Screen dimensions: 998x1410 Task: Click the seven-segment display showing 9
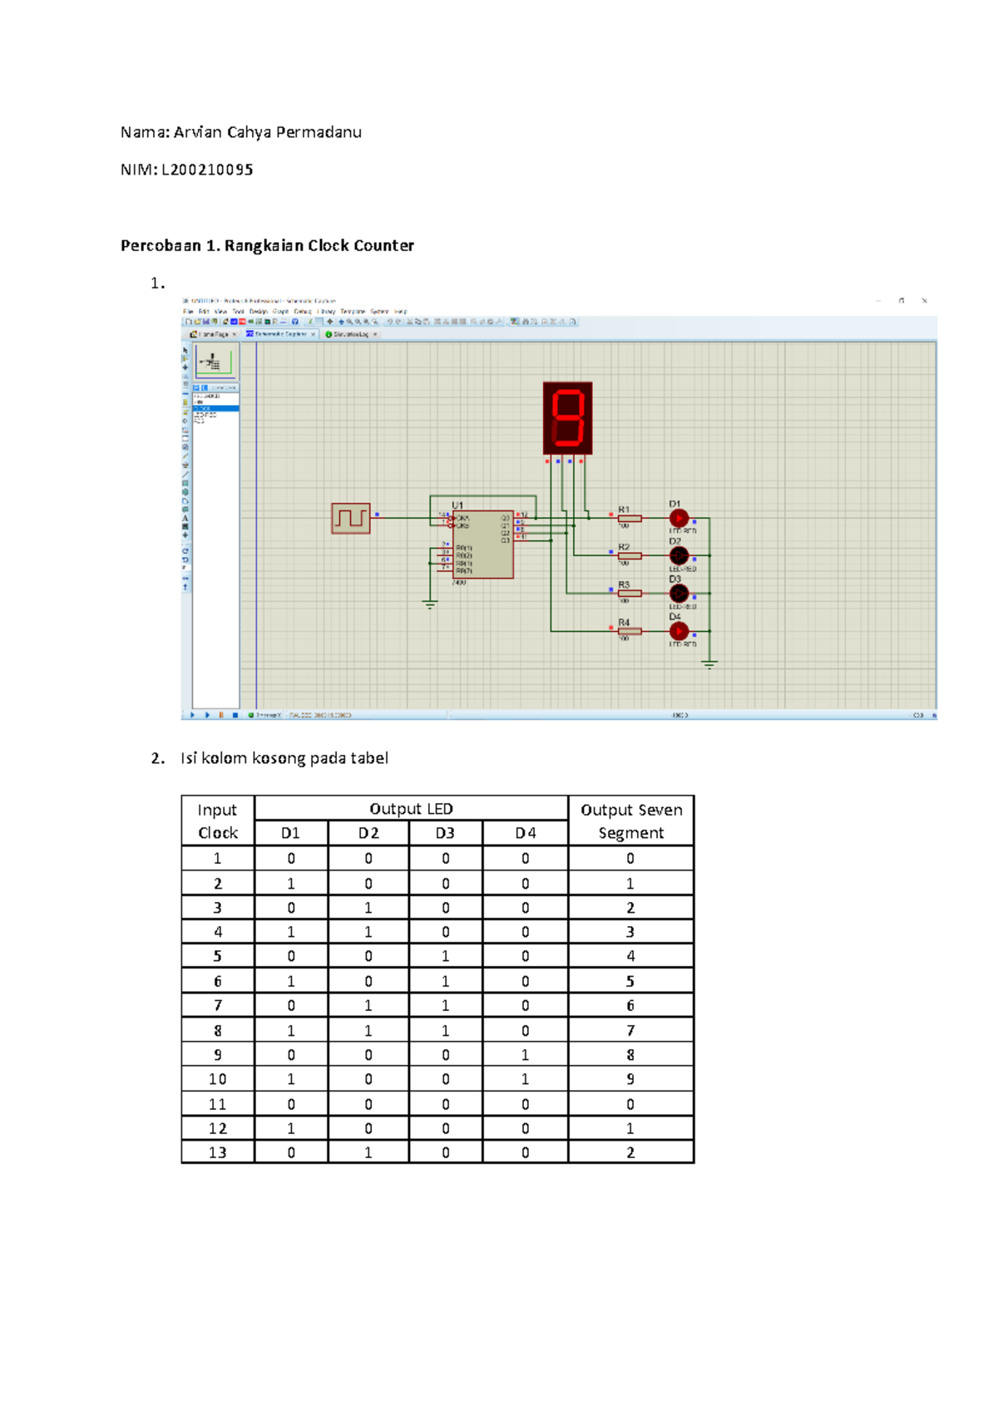tap(568, 418)
